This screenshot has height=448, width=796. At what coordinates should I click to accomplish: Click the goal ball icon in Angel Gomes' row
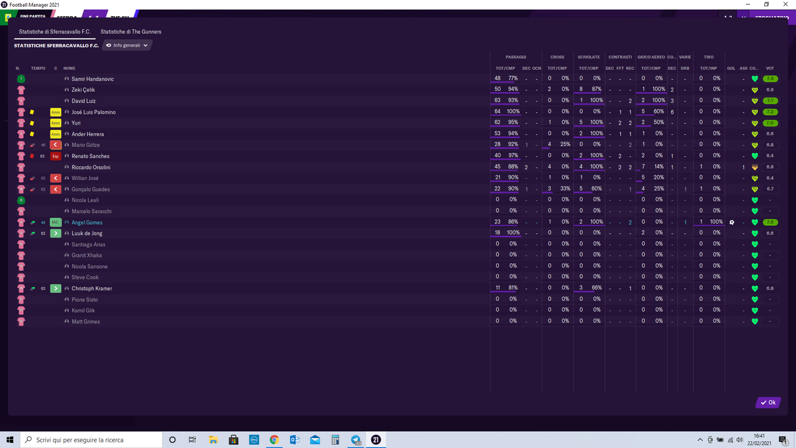(731, 222)
